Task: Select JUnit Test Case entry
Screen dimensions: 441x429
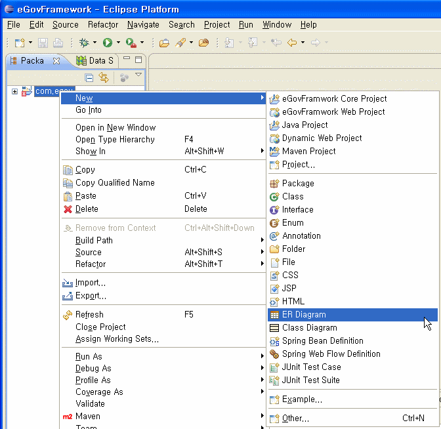Action: [x=311, y=367]
